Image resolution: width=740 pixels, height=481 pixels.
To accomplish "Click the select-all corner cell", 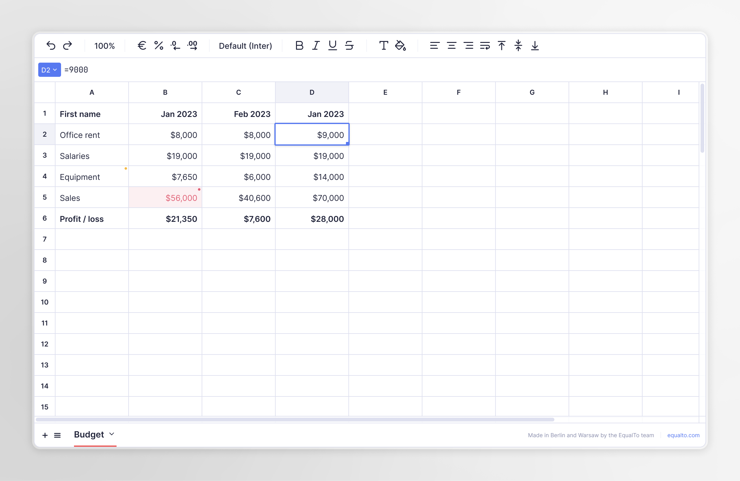I will tap(45, 92).
